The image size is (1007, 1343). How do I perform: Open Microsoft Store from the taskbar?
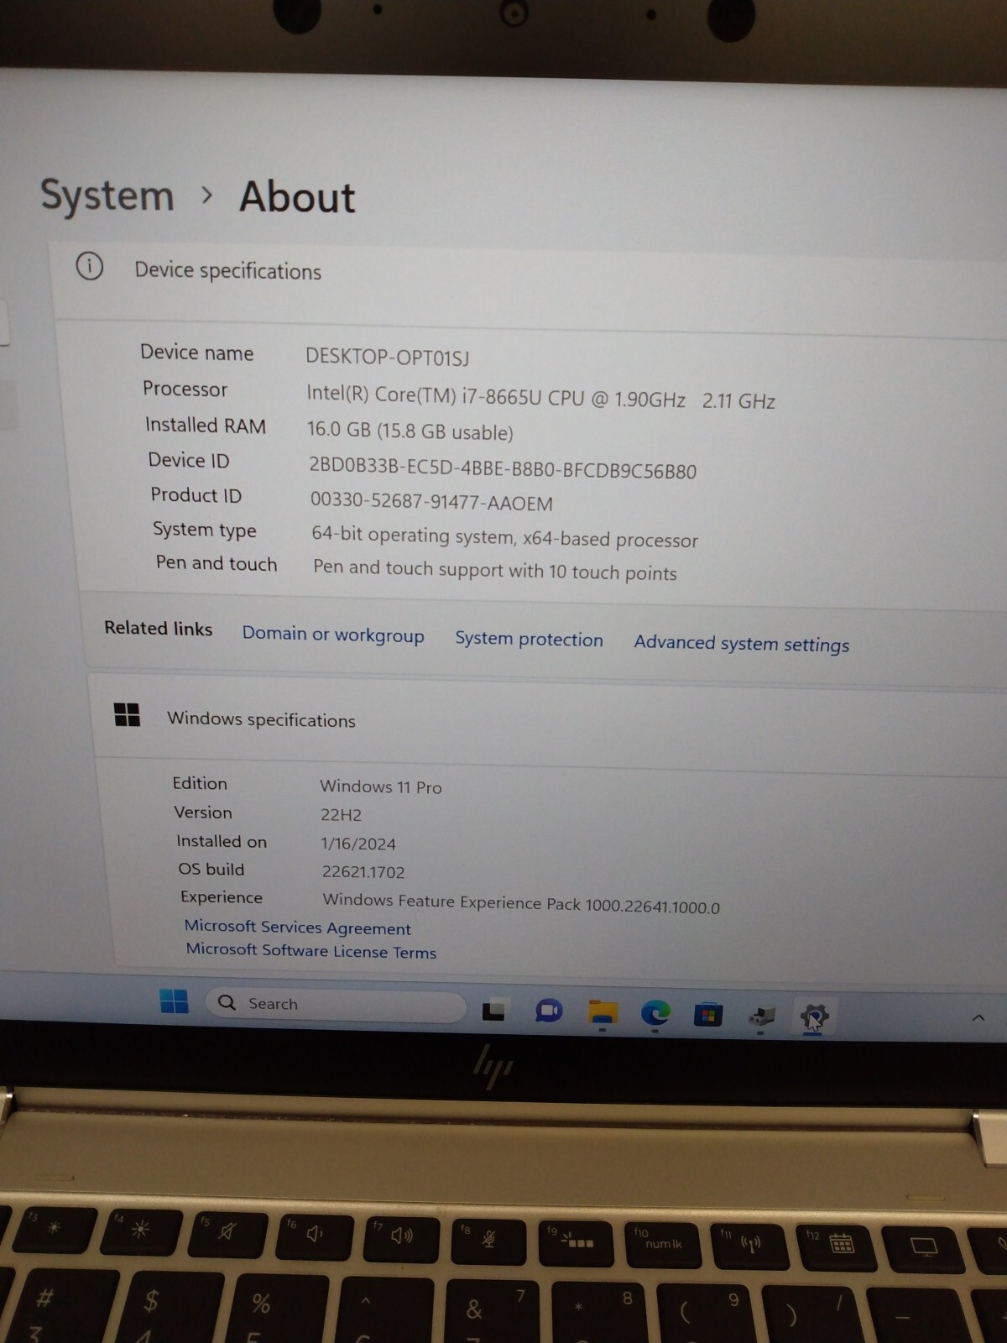[x=707, y=1016]
